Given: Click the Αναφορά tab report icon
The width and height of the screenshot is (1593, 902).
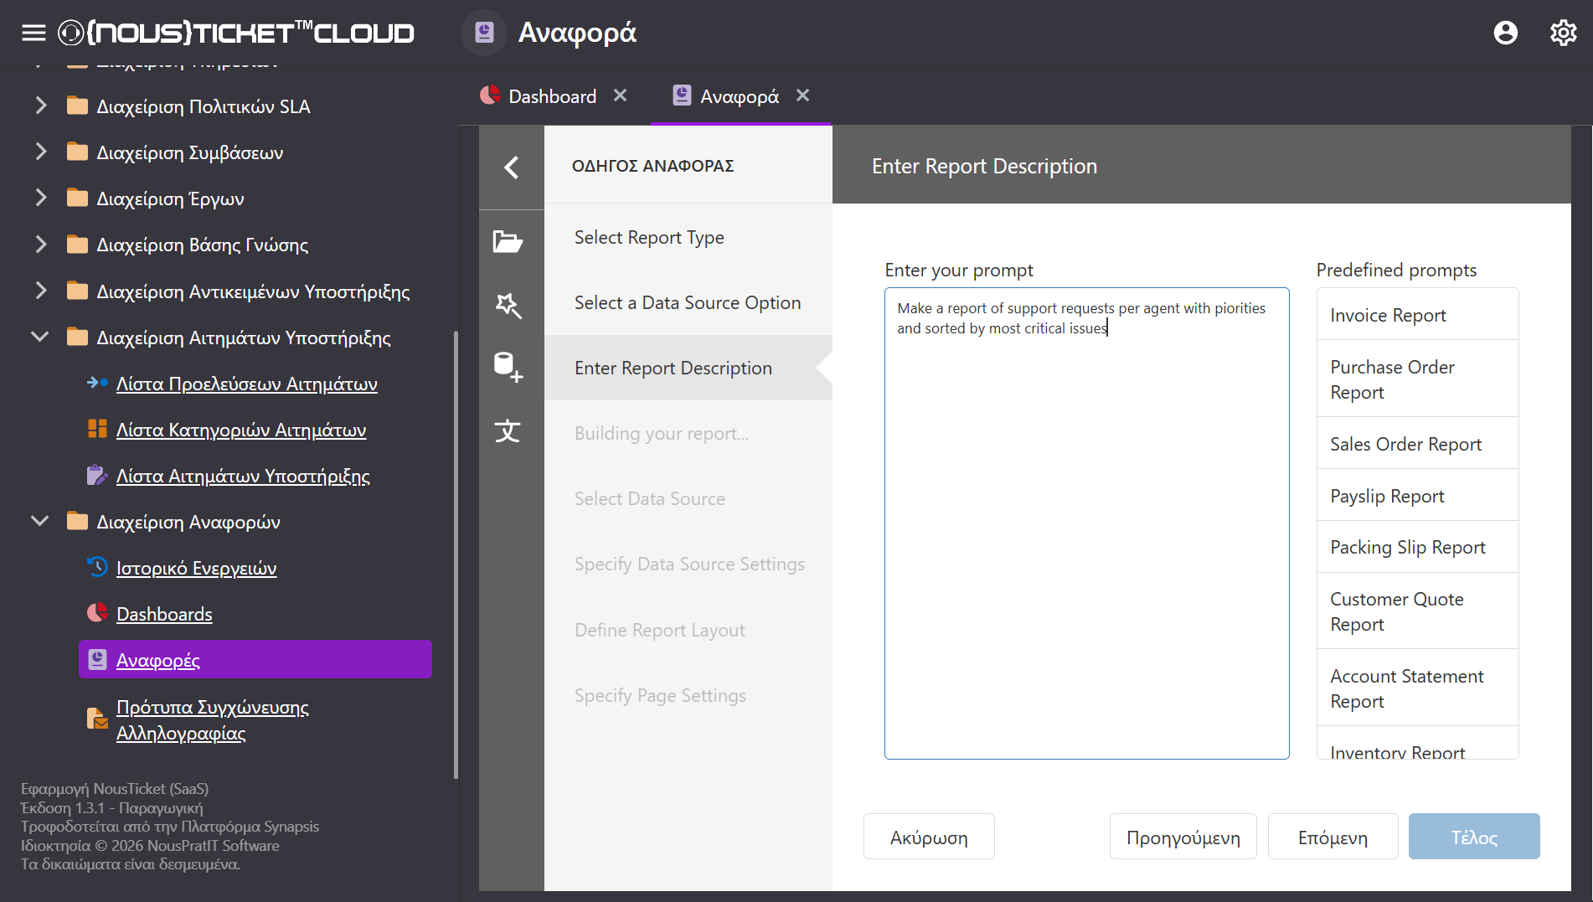Looking at the screenshot, I should tap(682, 95).
